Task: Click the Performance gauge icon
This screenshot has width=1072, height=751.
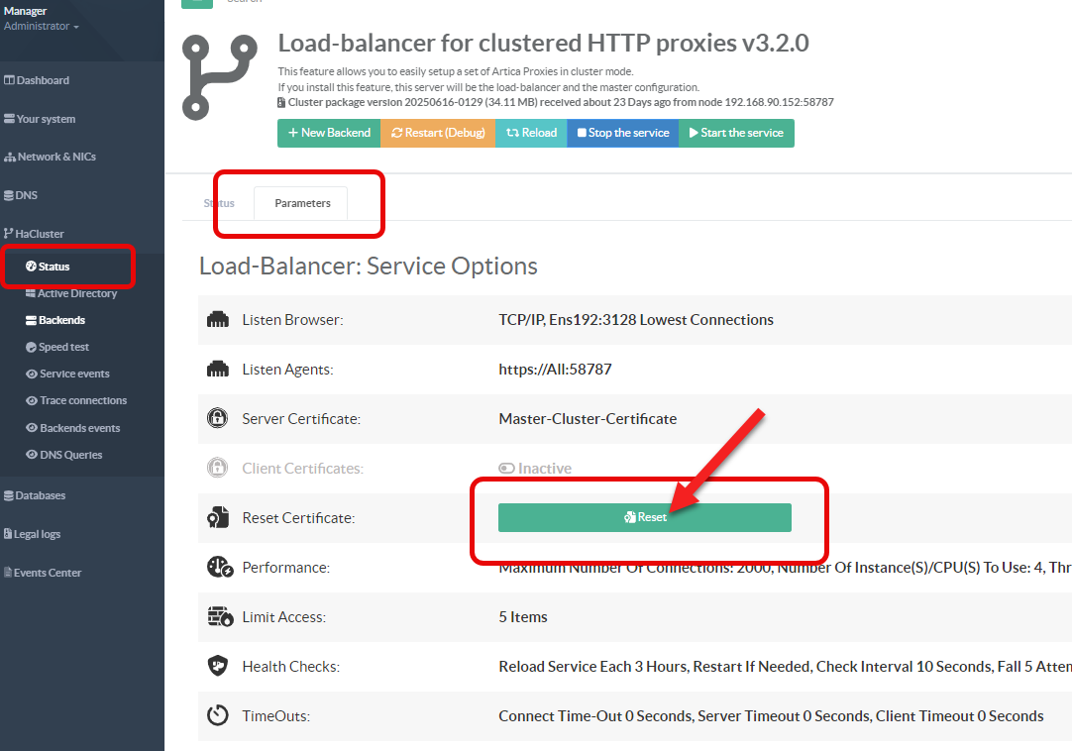Action: pos(218,568)
